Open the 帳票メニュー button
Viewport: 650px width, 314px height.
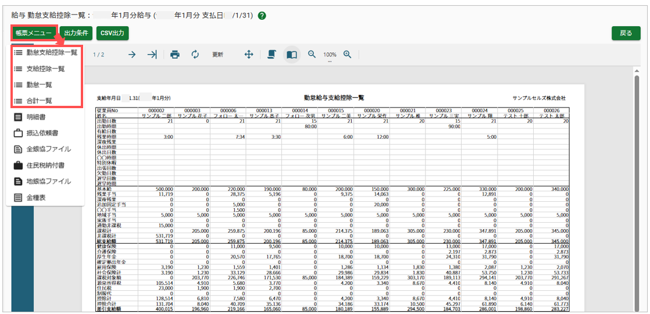33,33
